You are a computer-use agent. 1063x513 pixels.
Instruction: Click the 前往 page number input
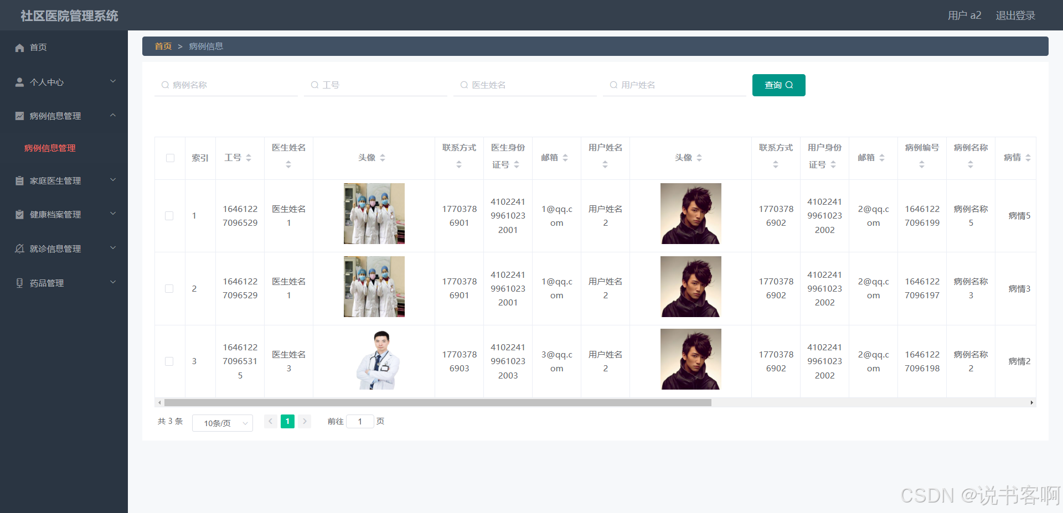pos(360,421)
